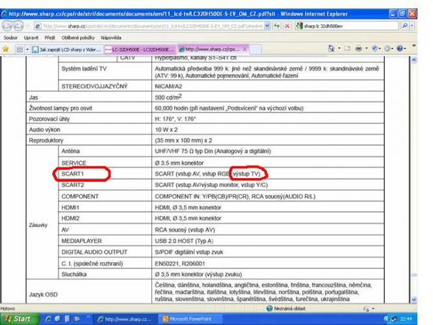This screenshot has height=325, width=433.
Task: Click the 'COMPONENT' row label
Action: click(x=80, y=196)
